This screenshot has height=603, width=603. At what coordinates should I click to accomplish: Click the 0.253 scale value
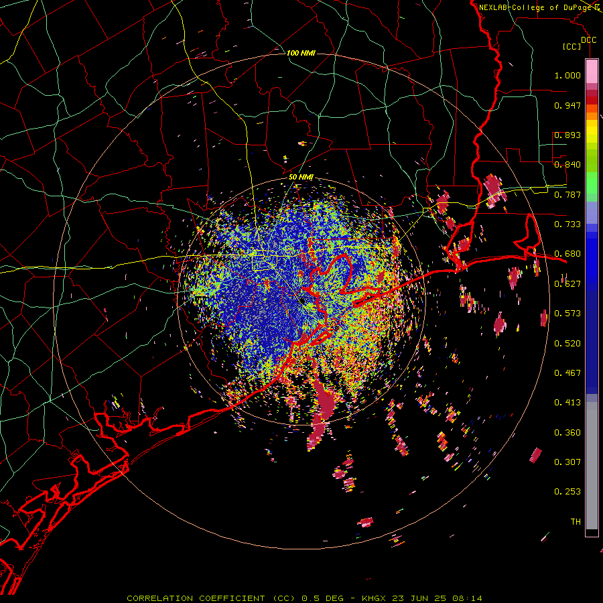567,492
